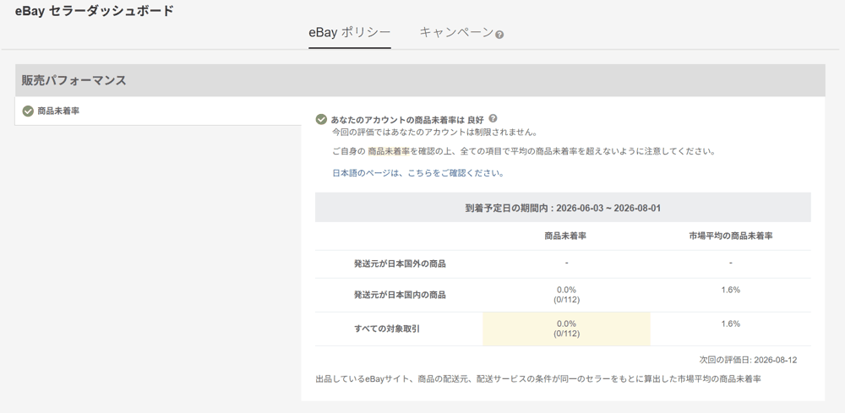Click the すべての対象取引 row label
The image size is (845, 413).
coord(386,329)
